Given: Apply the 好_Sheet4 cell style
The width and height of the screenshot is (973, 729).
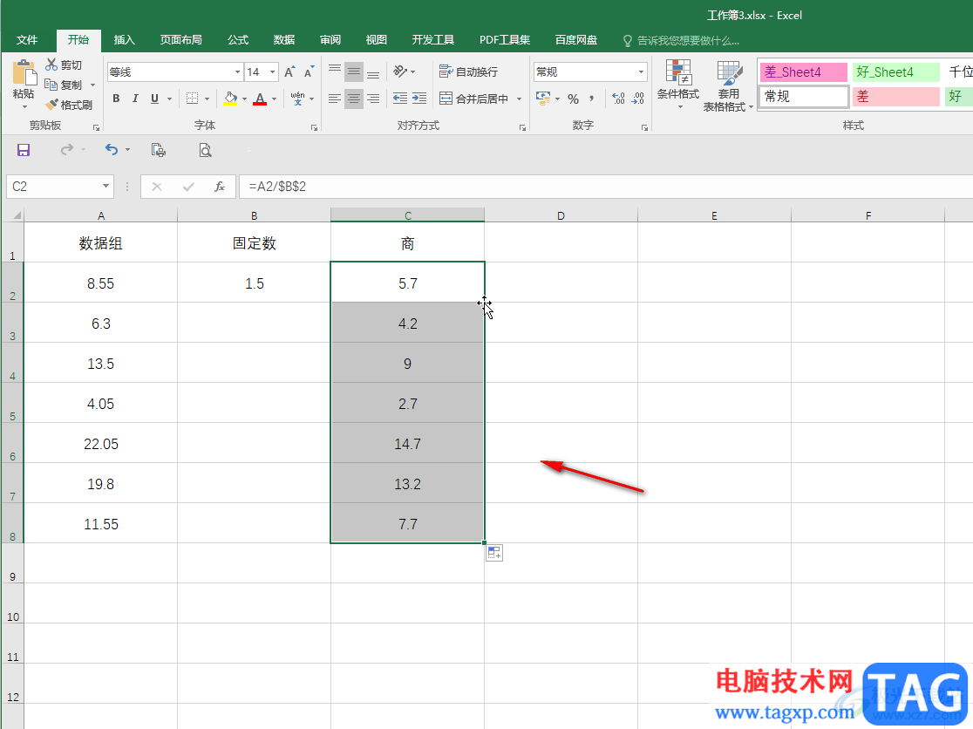Looking at the screenshot, I should (896, 72).
